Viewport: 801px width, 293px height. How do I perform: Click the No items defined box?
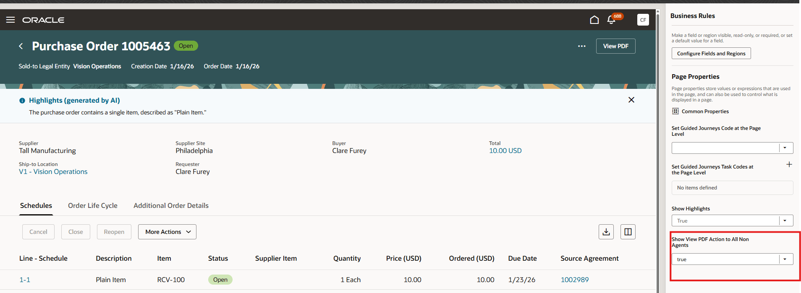[x=732, y=188]
